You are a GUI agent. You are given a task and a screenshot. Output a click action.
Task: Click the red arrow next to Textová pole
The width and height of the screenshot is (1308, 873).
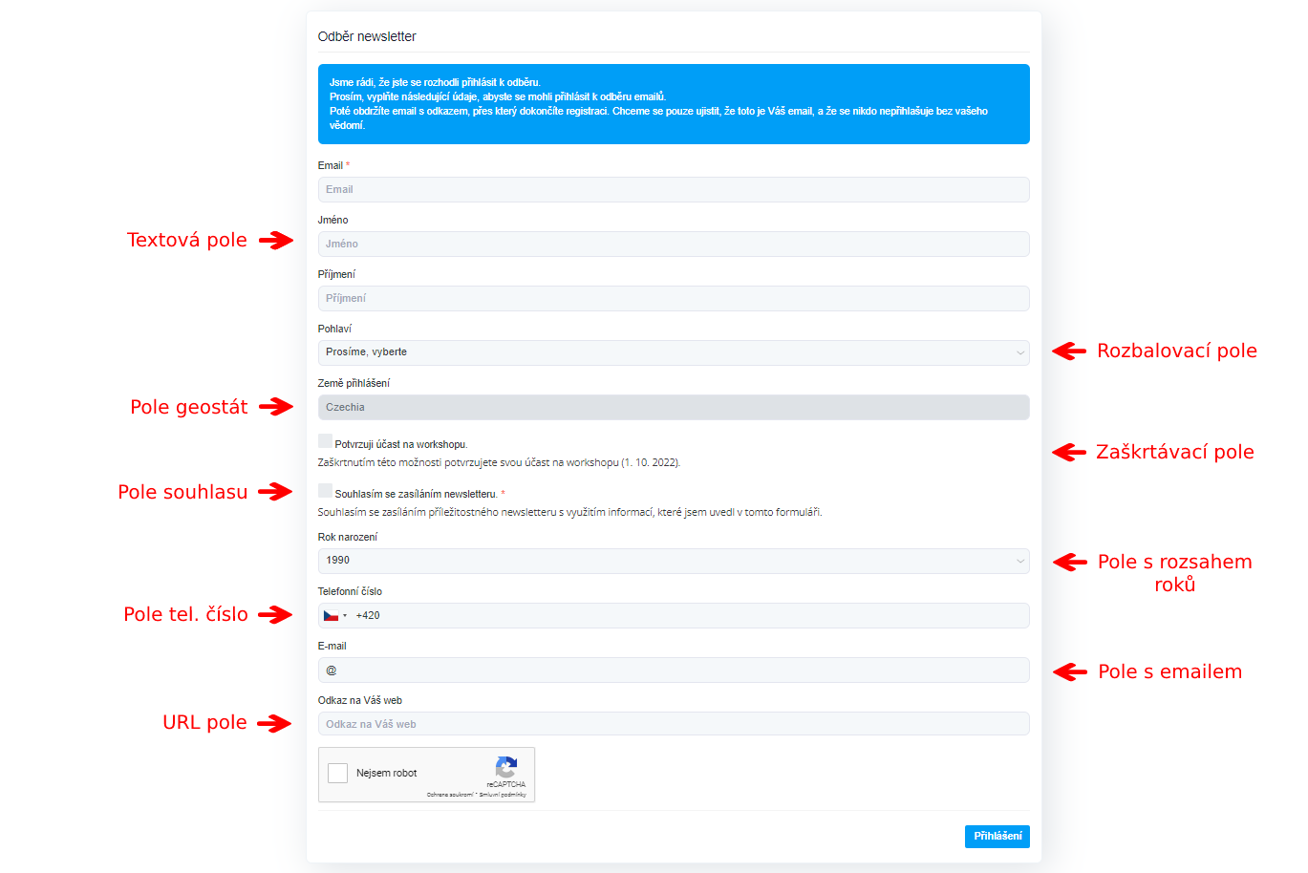pos(276,241)
